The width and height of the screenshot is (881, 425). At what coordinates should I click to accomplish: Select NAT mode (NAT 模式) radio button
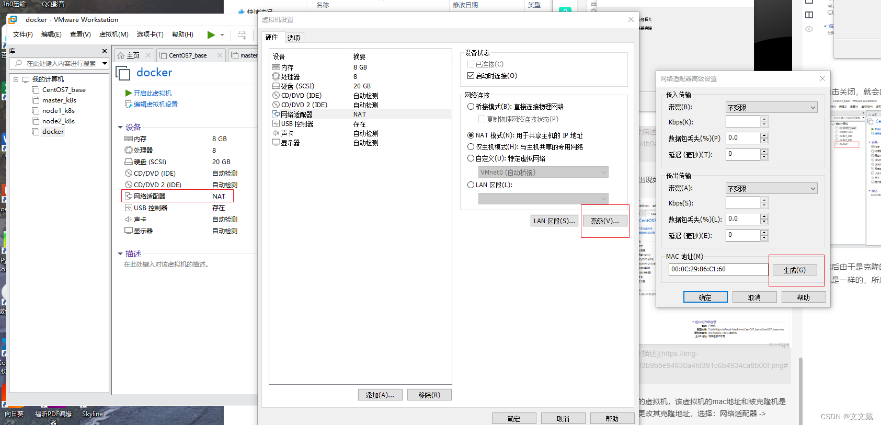tap(471, 135)
